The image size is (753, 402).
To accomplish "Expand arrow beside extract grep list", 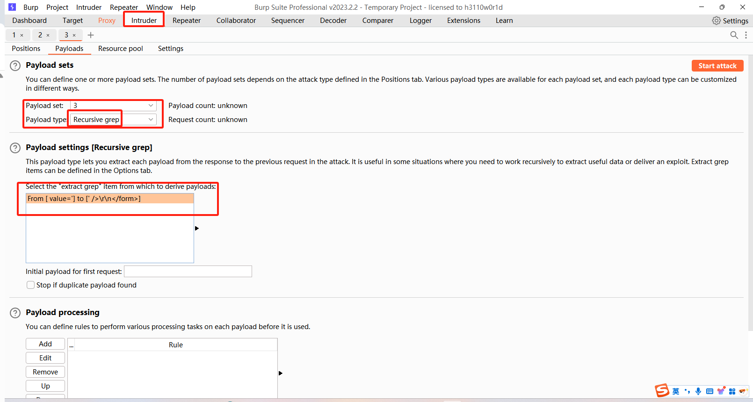I will [x=197, y=229].
